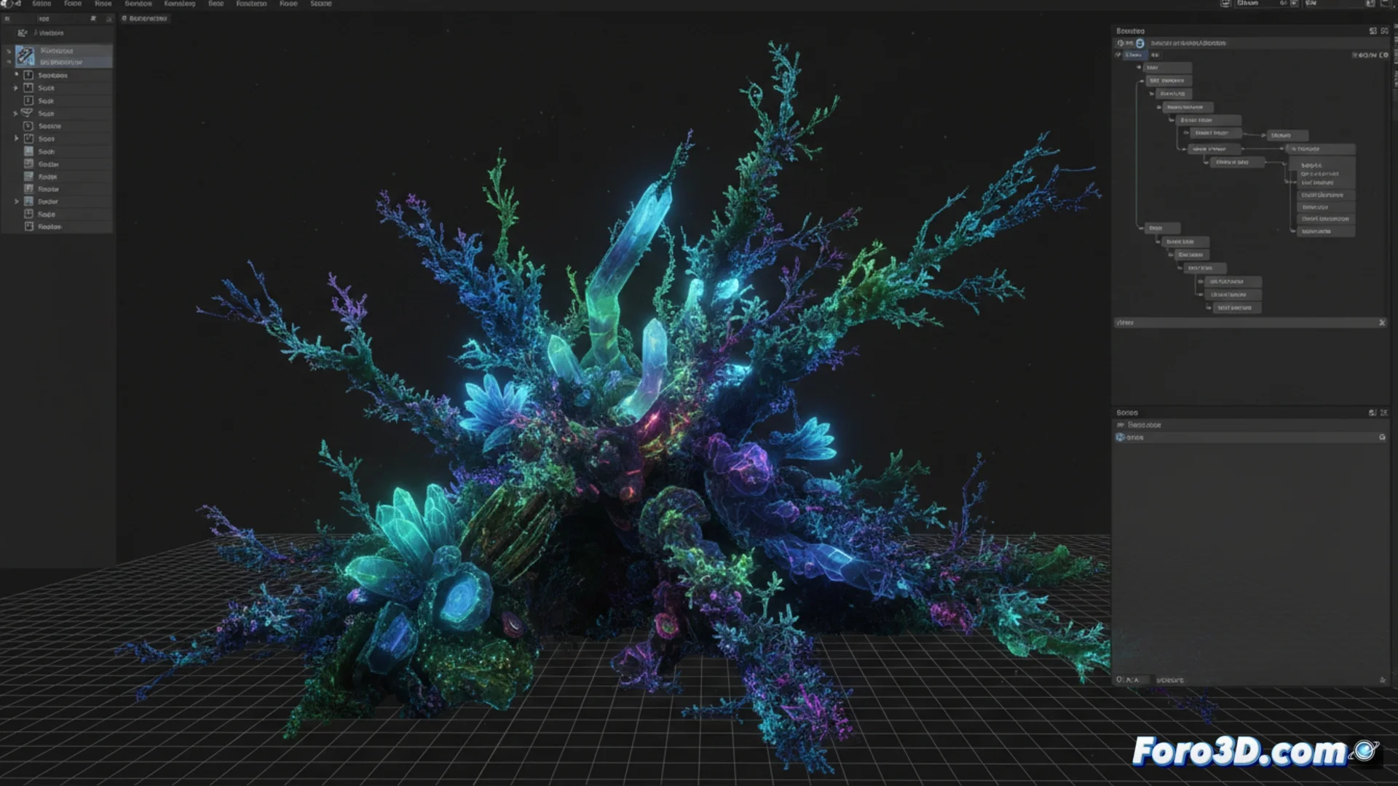Click the node-tree icon in the right panel header
1398x786 pixels.
[1140, 44]
